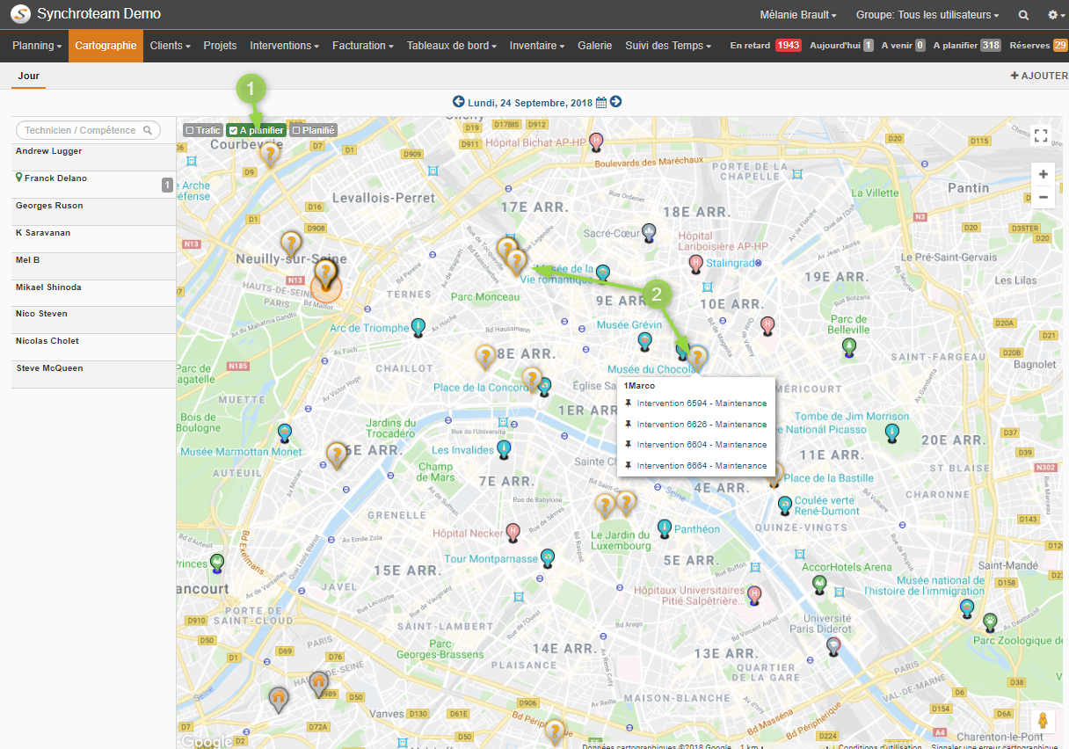
Task: Click the Parc de Belleville map pin
Action: tap(849, 345)
